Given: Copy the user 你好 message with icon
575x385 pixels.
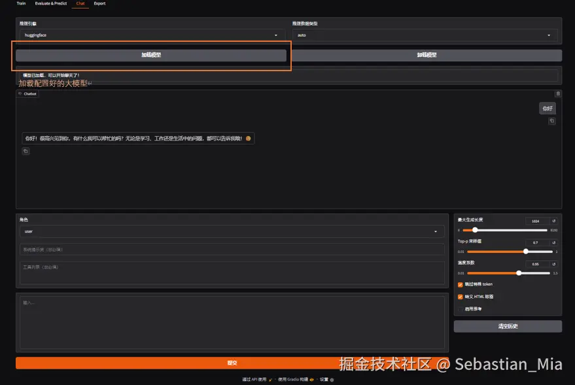Looking at the screenshot, I should (x=552, y=121).
